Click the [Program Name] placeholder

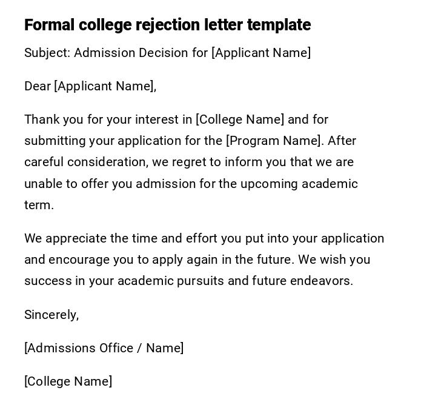point(274,141)
